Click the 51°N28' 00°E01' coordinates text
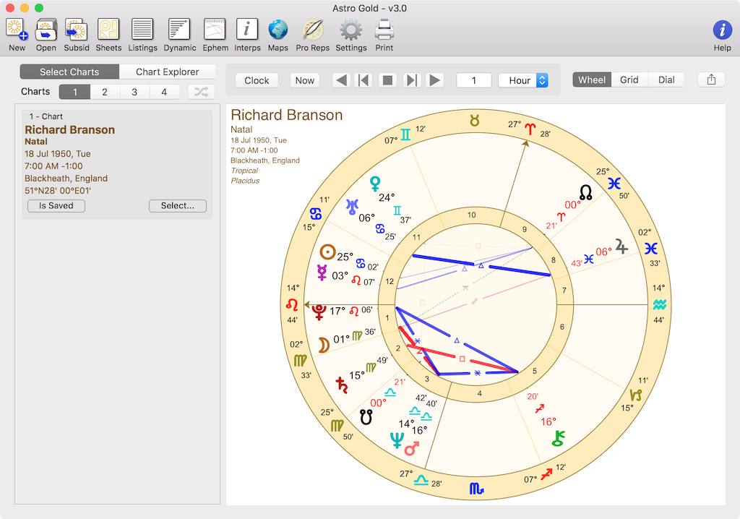Screen dimensions: 740x519 coord(58,191)
